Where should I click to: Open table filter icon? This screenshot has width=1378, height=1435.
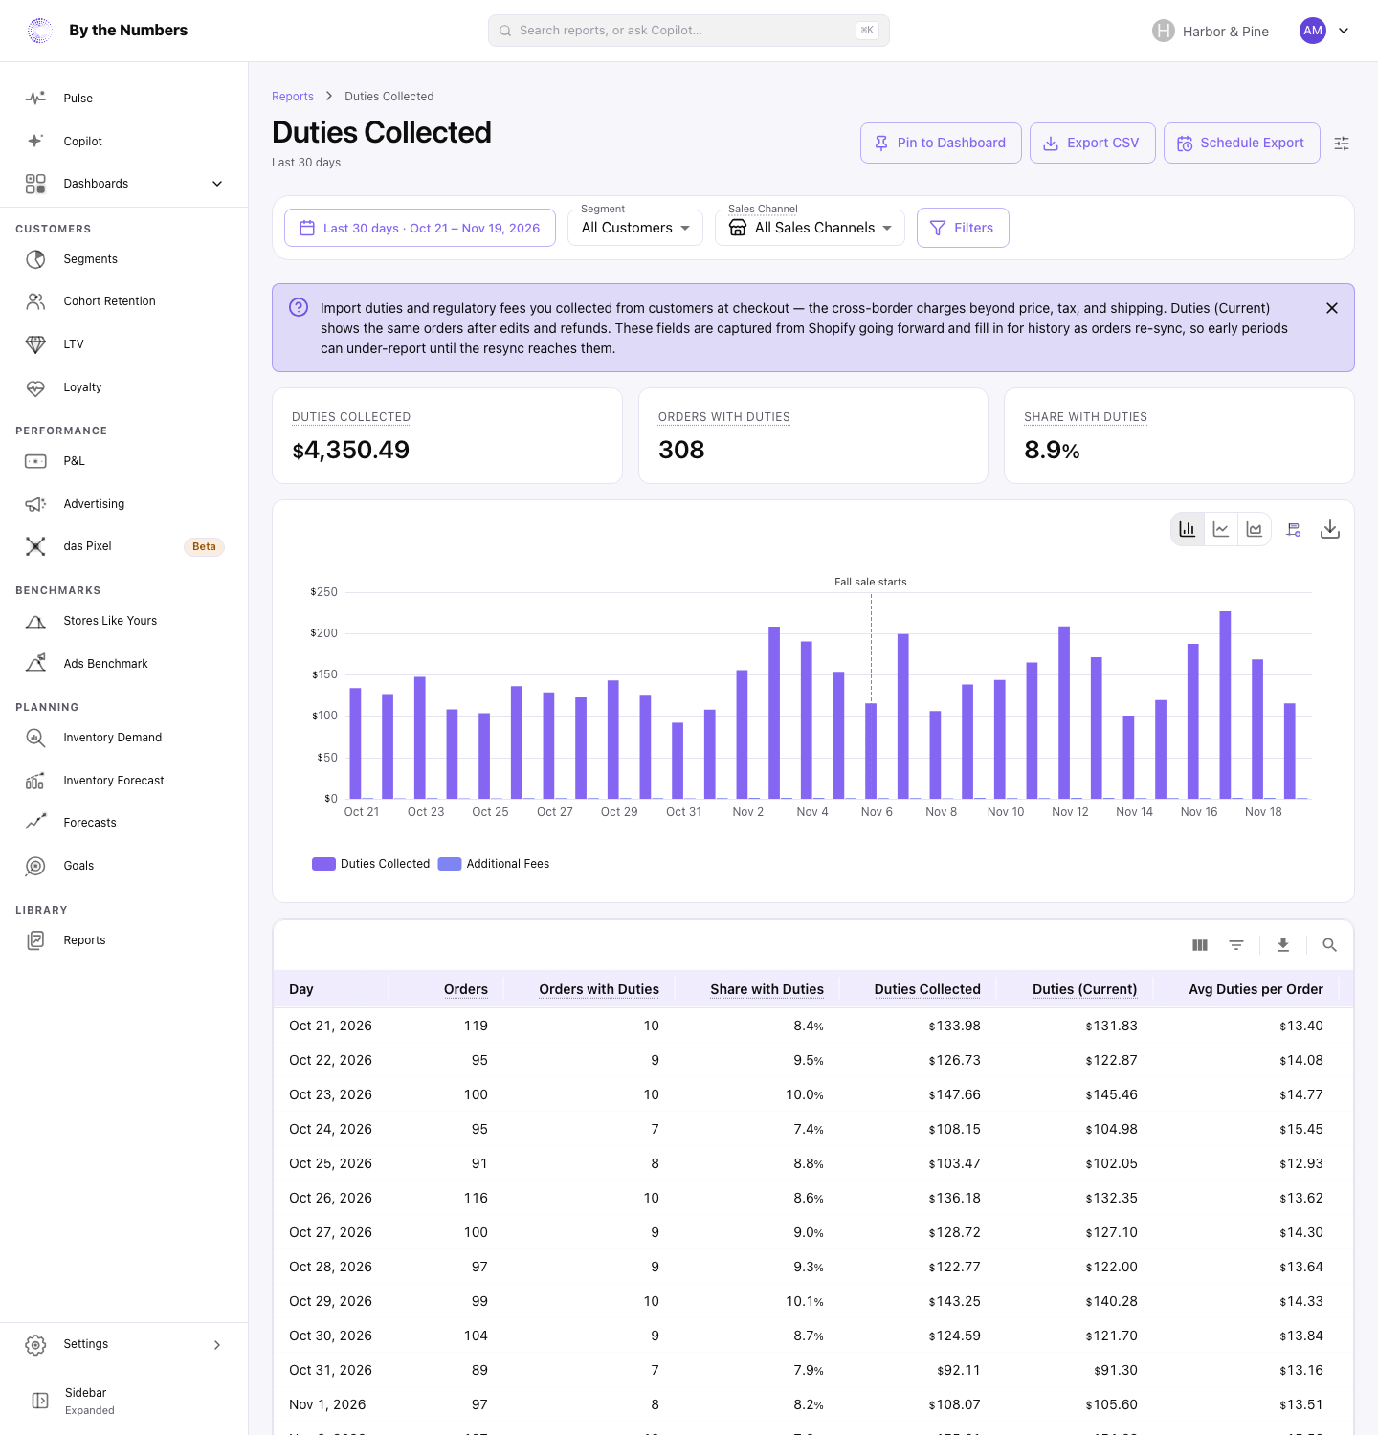[x=1236, y=945]
